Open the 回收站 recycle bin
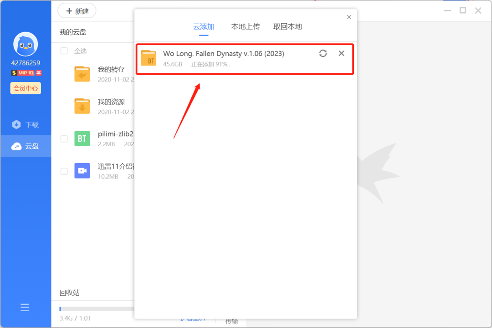The image size is (492, 328). (70, 293)
